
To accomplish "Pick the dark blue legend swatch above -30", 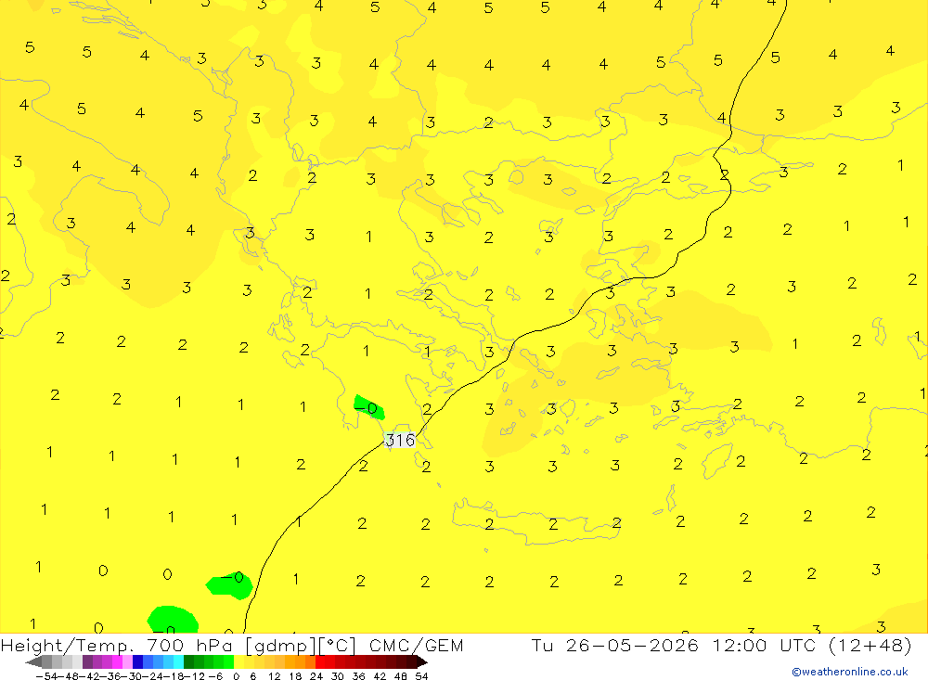I will 137,662.
